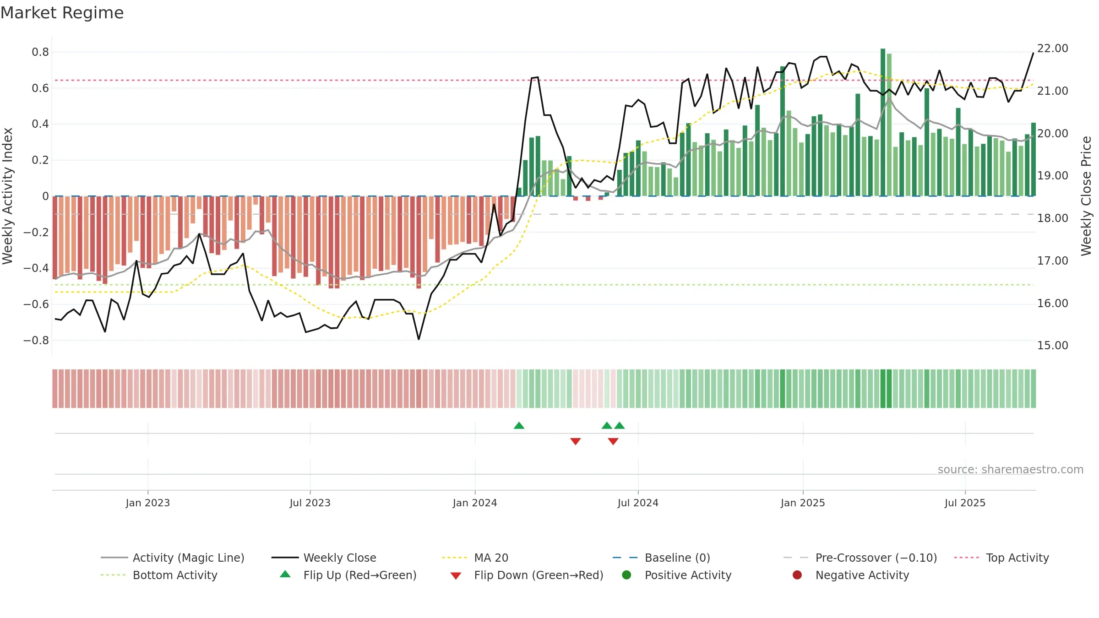1099x618 pixels.
Task: Toggle Baseline (0) legend entry
Action: pos(661,558)
